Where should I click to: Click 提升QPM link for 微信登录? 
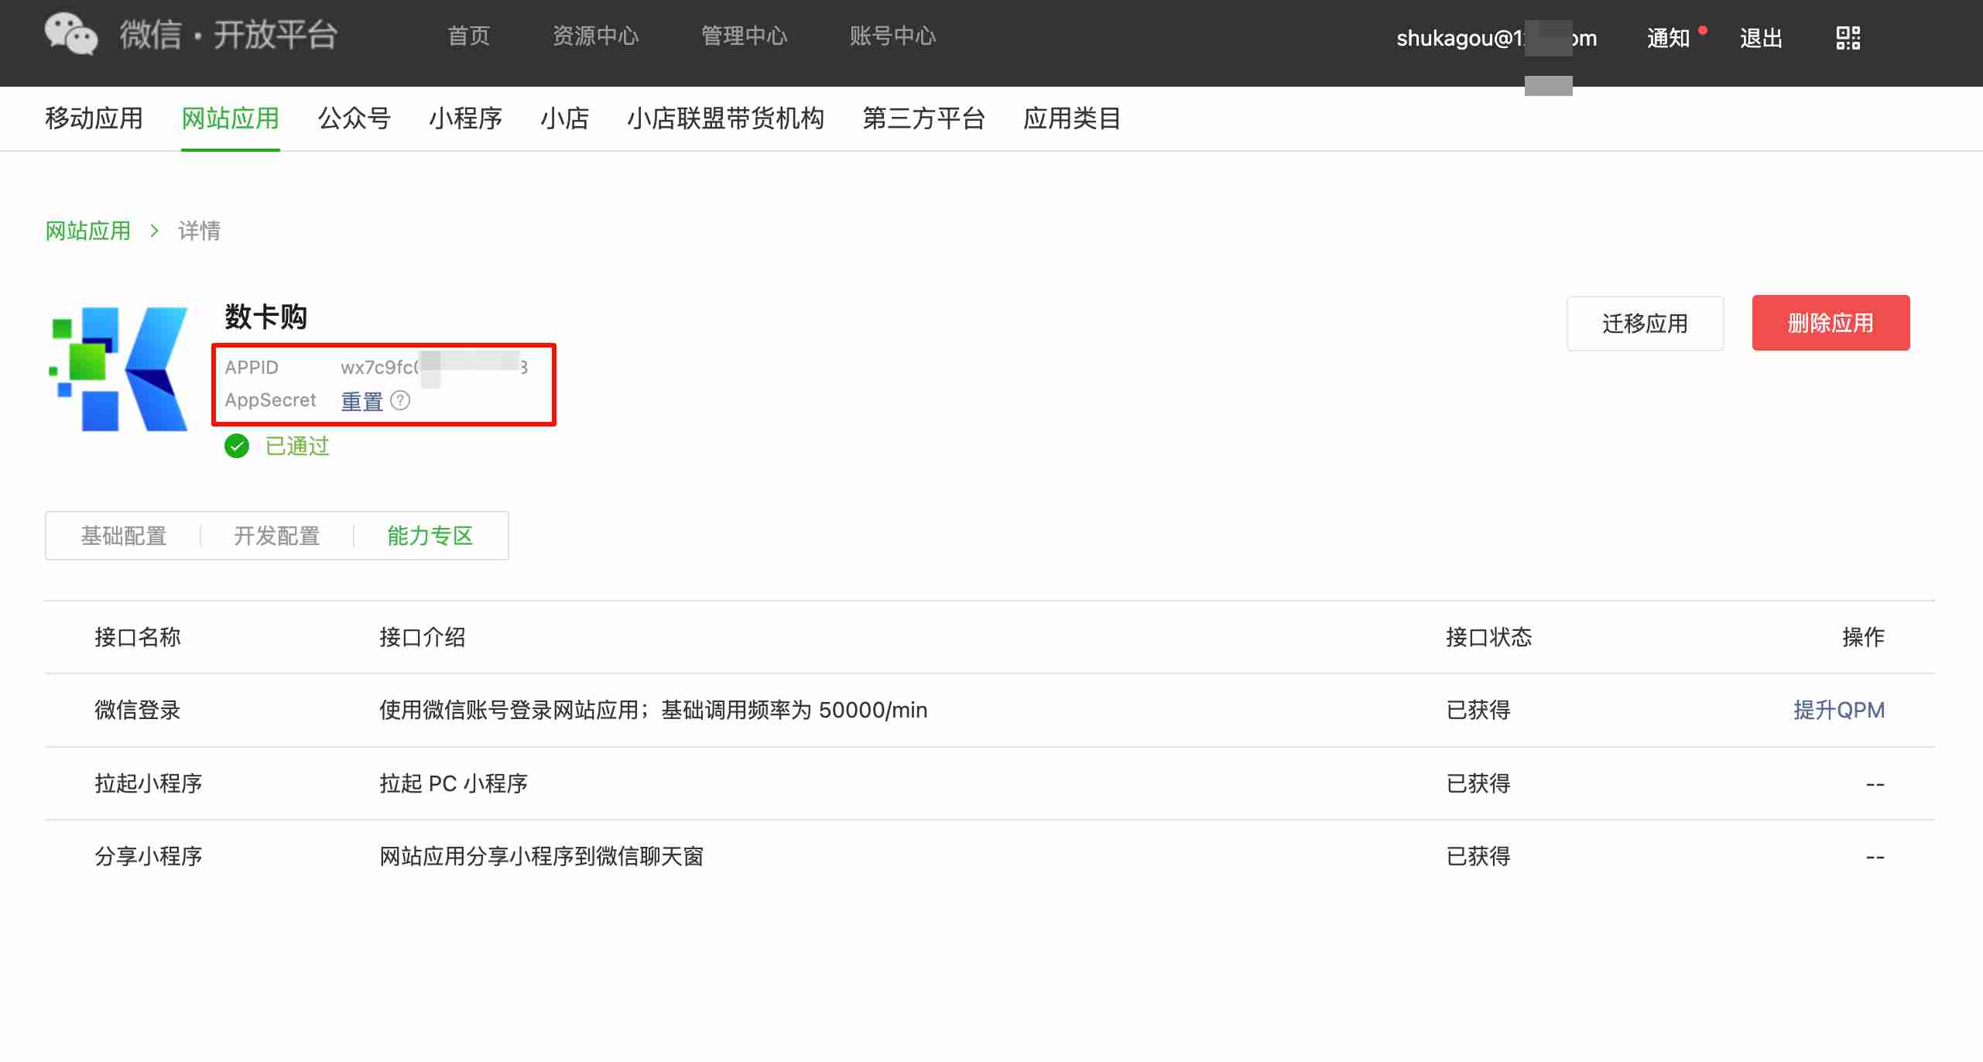pos(1838,710)
